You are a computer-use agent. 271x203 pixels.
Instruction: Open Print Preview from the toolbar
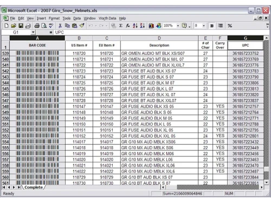44,25
